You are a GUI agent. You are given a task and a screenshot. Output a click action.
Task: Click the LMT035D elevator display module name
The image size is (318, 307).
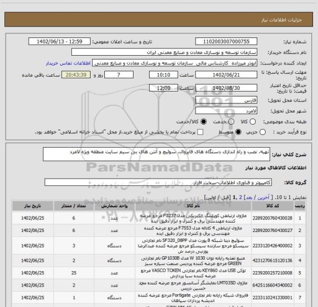pos(193,286)
